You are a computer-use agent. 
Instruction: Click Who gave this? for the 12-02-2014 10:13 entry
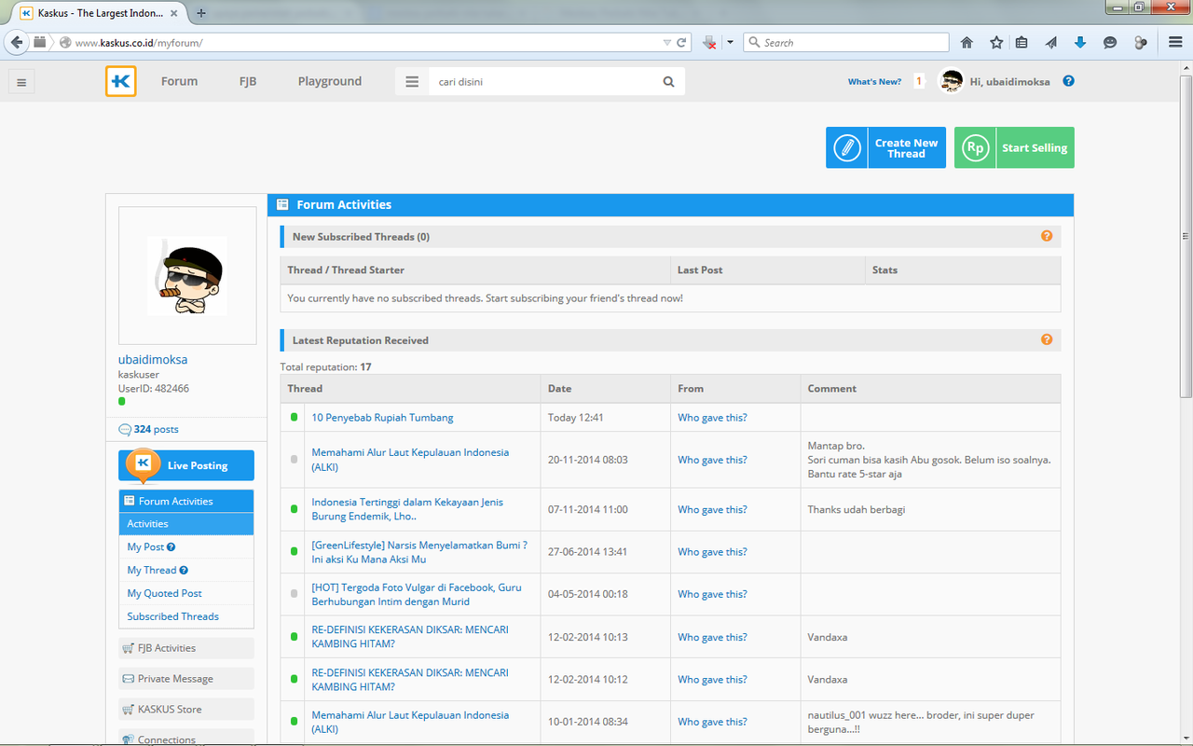point(712,637)
